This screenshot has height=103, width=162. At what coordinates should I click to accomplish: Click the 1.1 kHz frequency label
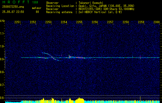(2, 33)
